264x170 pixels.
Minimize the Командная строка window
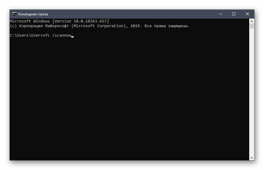tap(220, 14)
